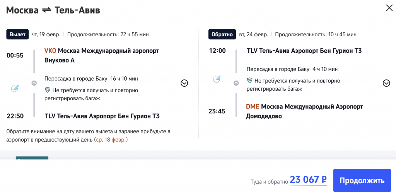Click the swap arrows between Москва and Тель-Авив
Viewport: 396px width, 194px height.
pyautogui.click(x=46, y=10)
